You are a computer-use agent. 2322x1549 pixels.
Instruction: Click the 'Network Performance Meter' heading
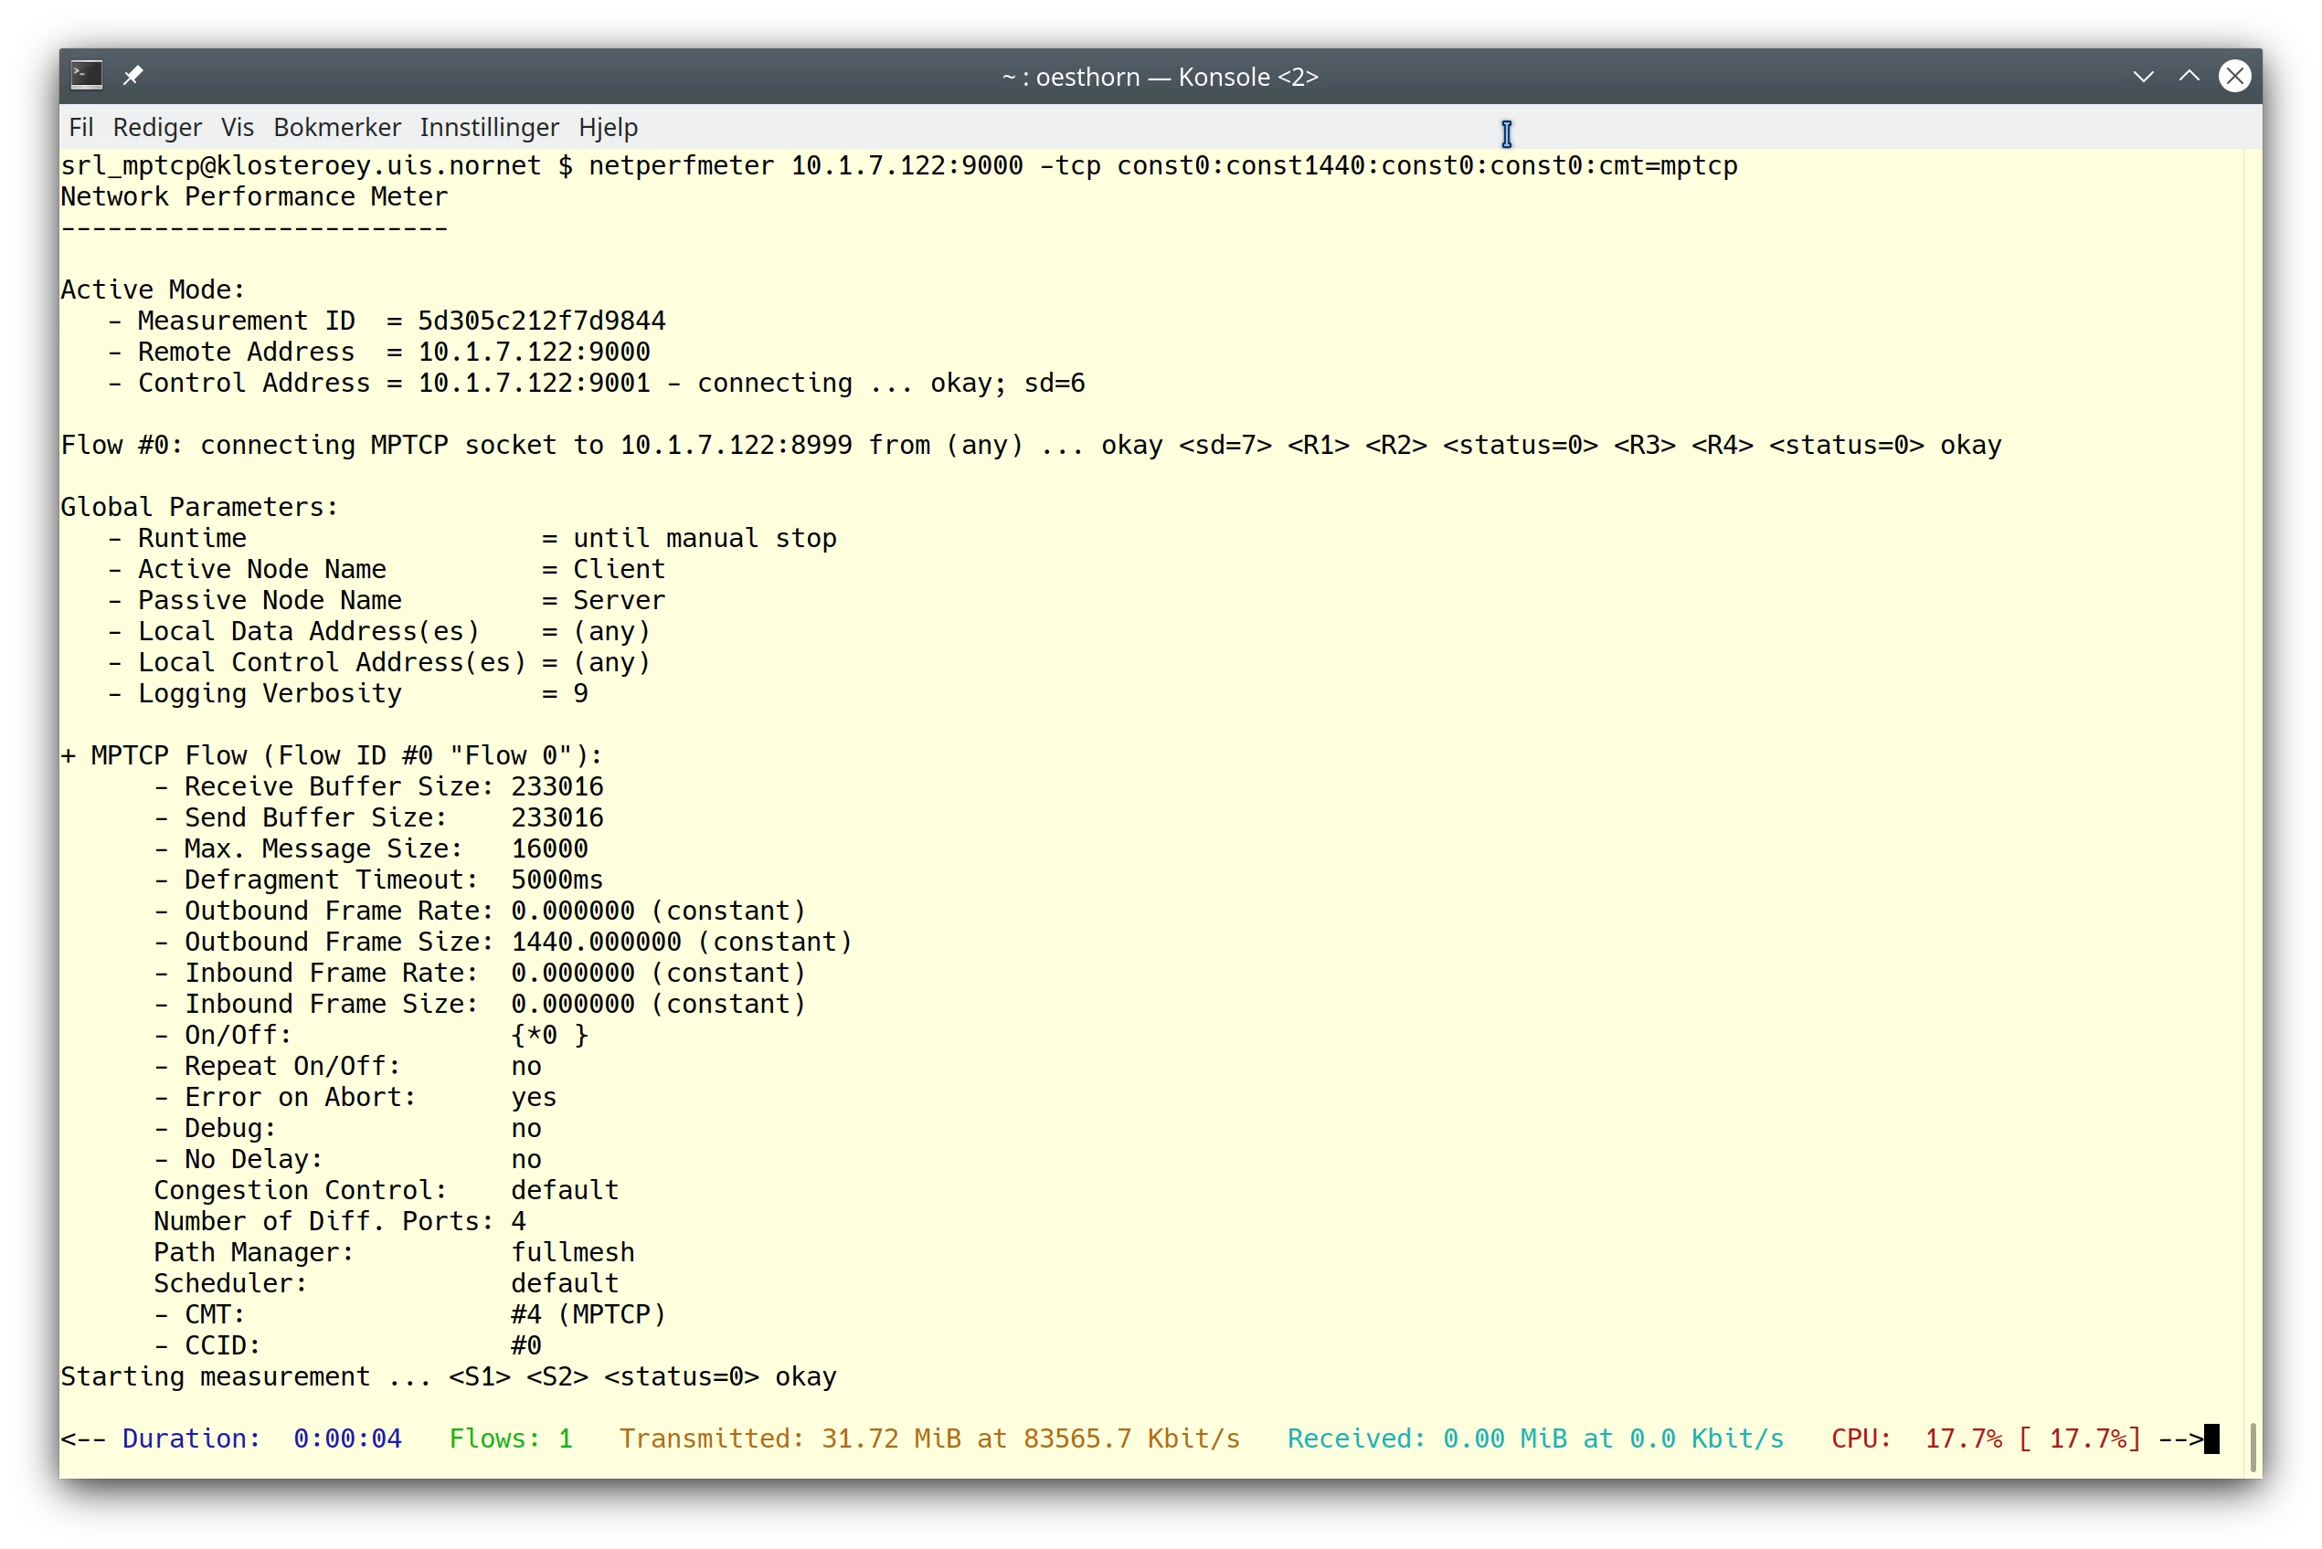(254, 196)
